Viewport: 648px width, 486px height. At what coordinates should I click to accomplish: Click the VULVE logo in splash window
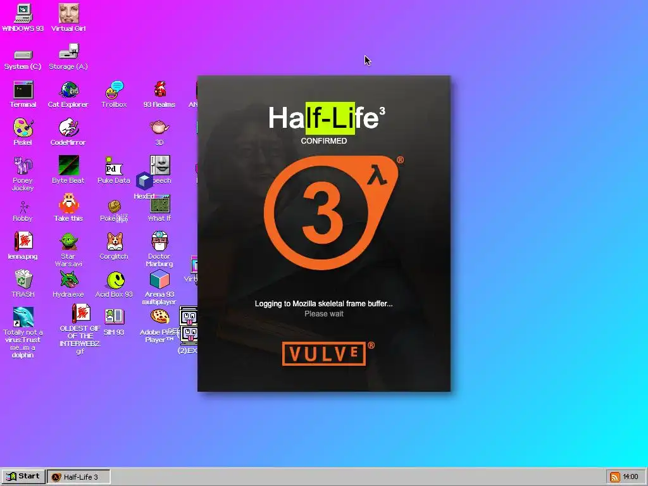click(324, 354)
